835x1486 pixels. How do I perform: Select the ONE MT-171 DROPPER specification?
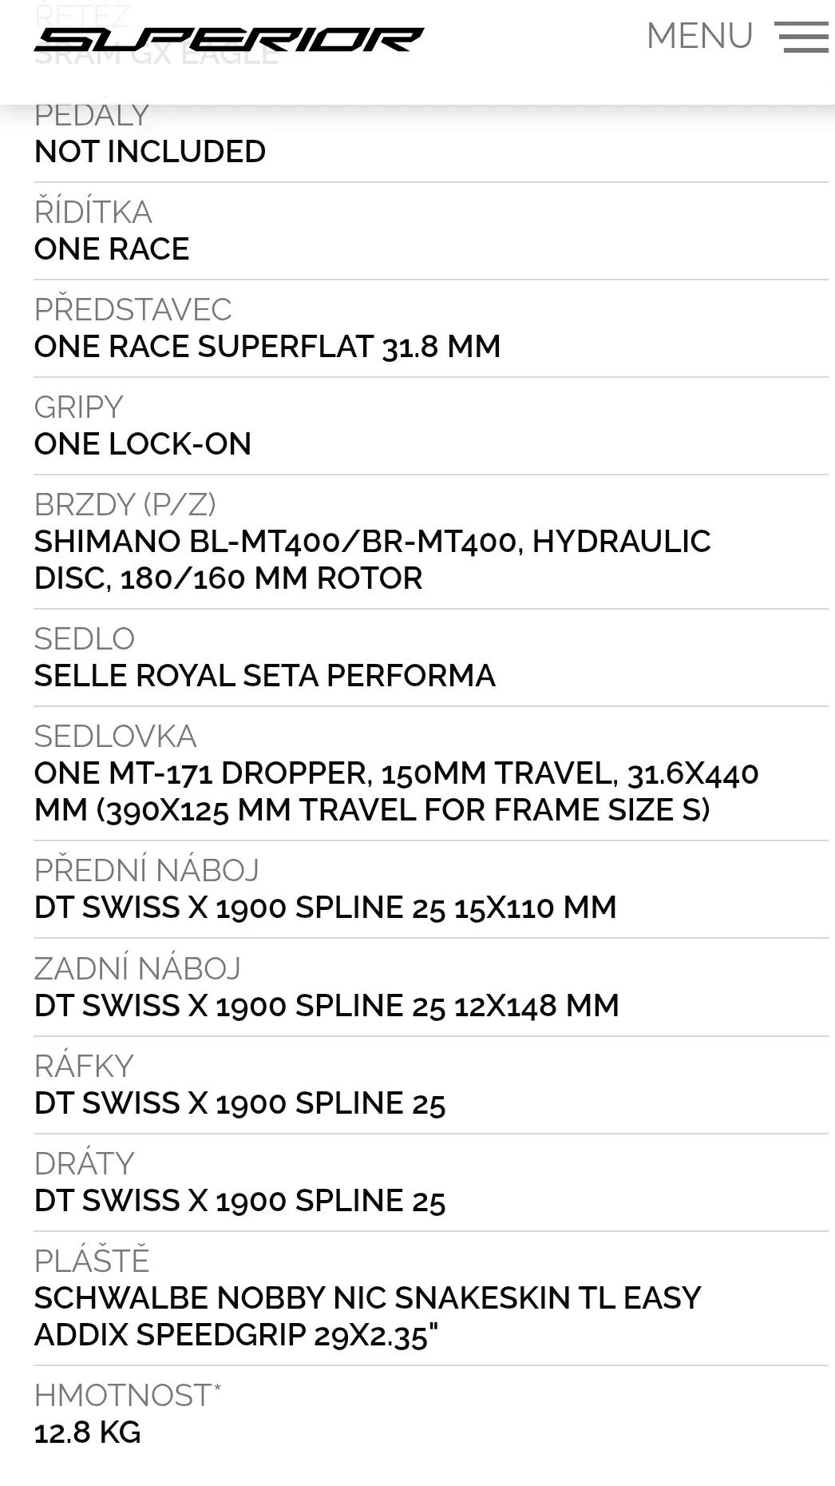396,791
